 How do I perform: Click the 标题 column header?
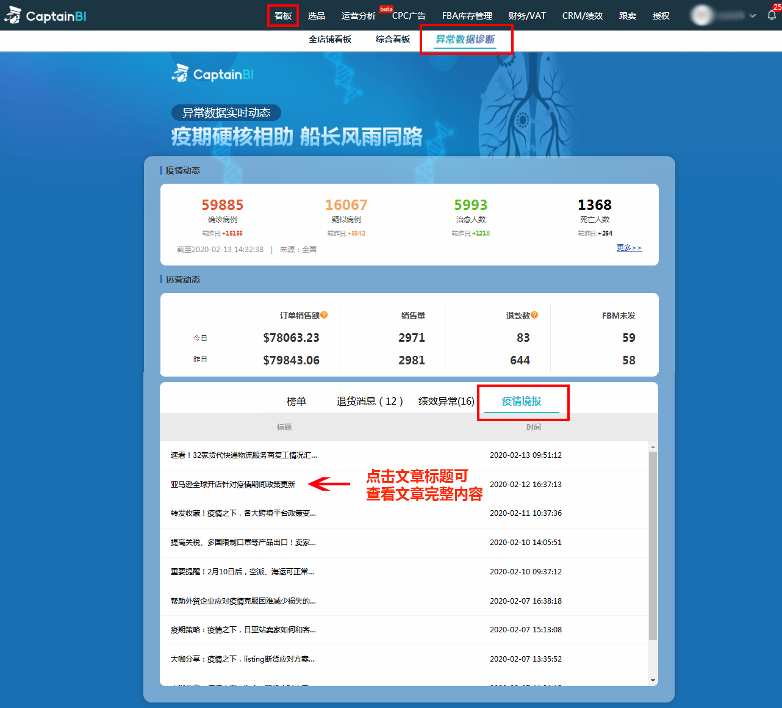point(284,427)
